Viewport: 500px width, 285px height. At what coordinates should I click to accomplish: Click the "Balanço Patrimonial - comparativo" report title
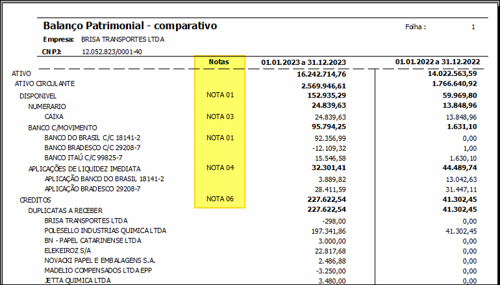point(130,26)
